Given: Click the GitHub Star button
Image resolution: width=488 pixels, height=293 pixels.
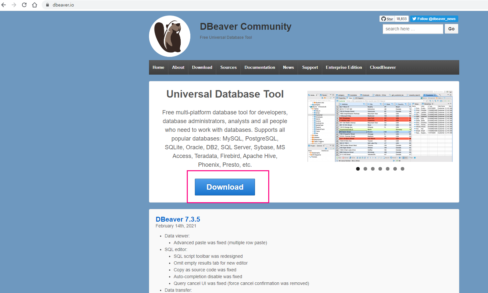Looking at the screenshot, I should [x=387, y=19].
